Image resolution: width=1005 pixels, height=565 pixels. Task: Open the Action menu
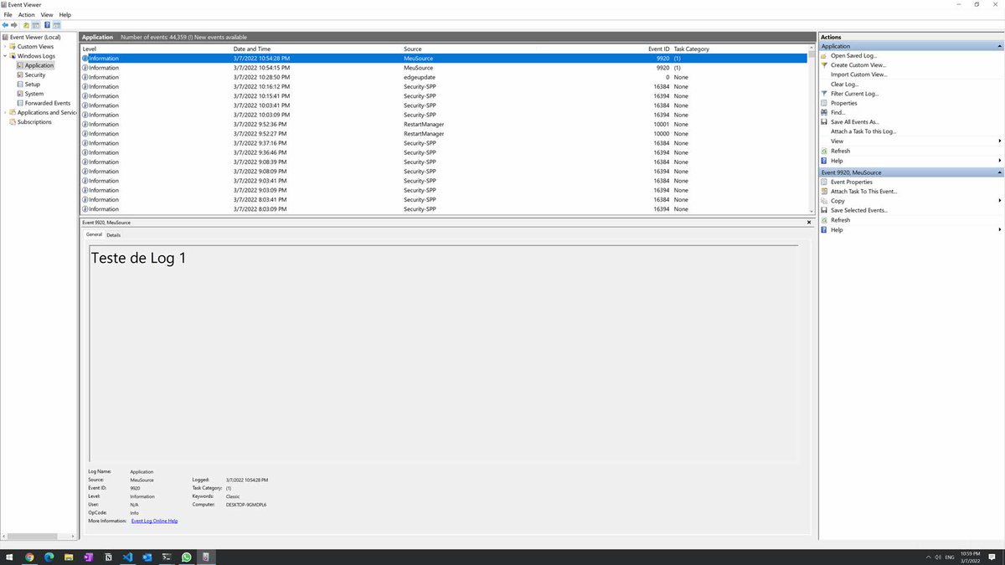[26, 14]
